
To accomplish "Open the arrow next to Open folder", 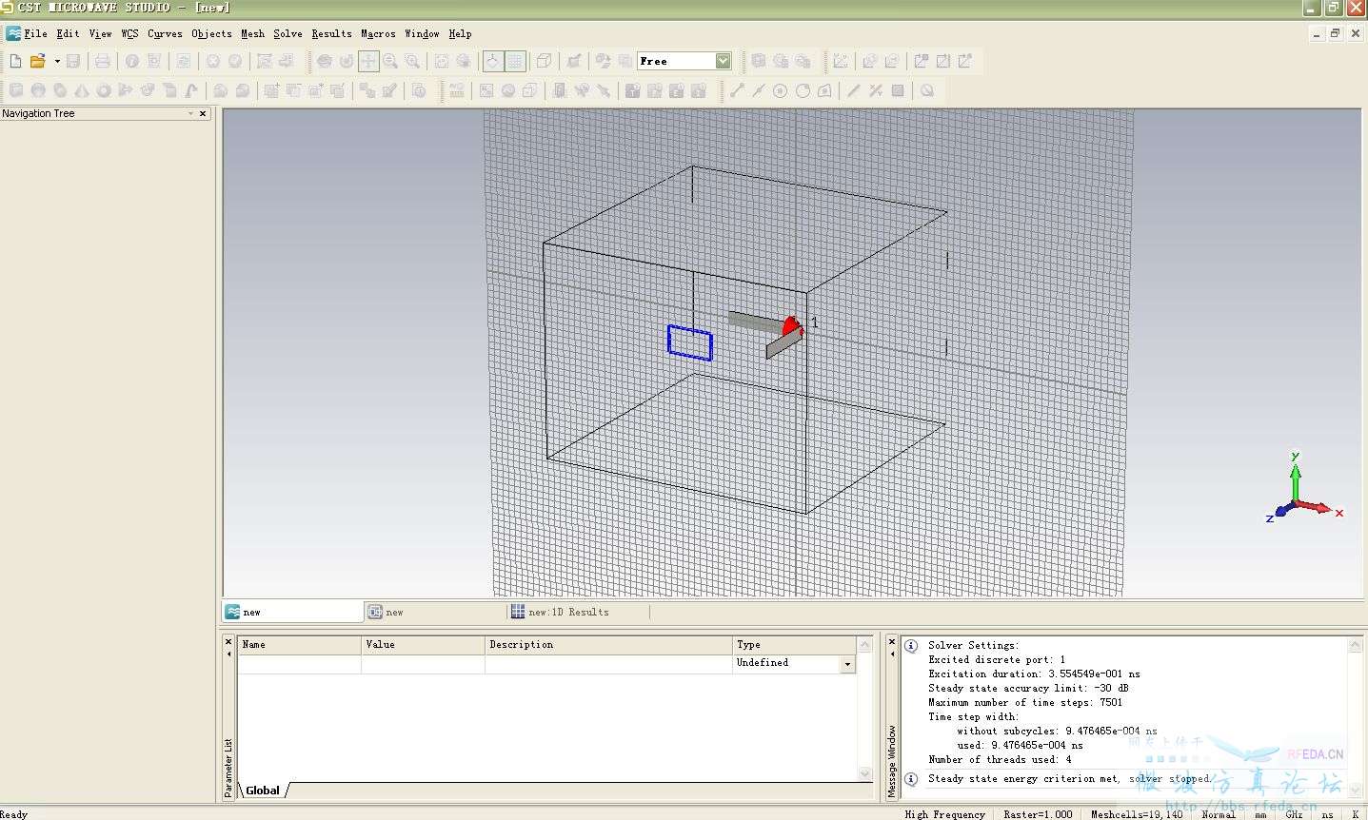I will 57,61.
